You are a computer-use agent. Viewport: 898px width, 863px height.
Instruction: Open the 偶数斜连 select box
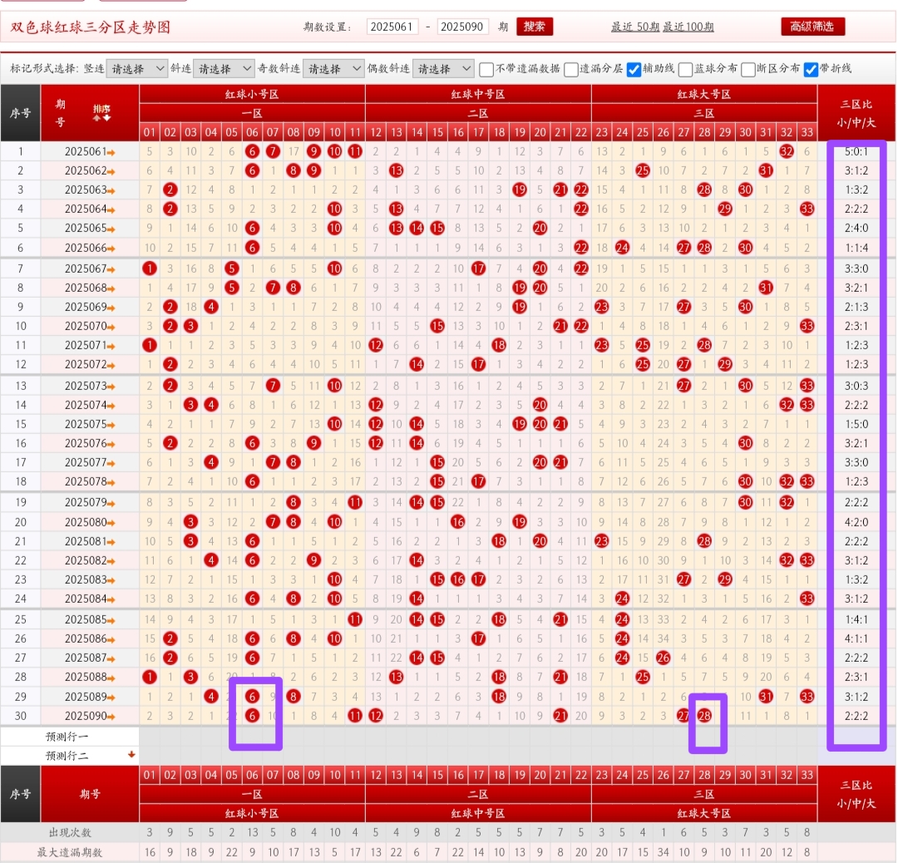point(442,69)
